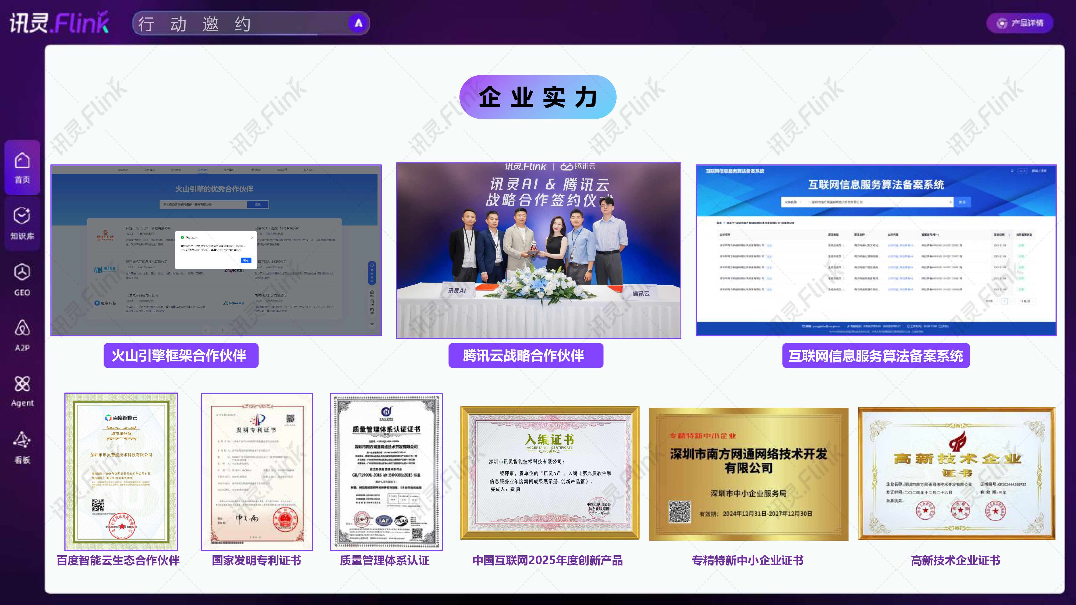Go to the 首页 home icon in sidebar

(x=22, y=168)
